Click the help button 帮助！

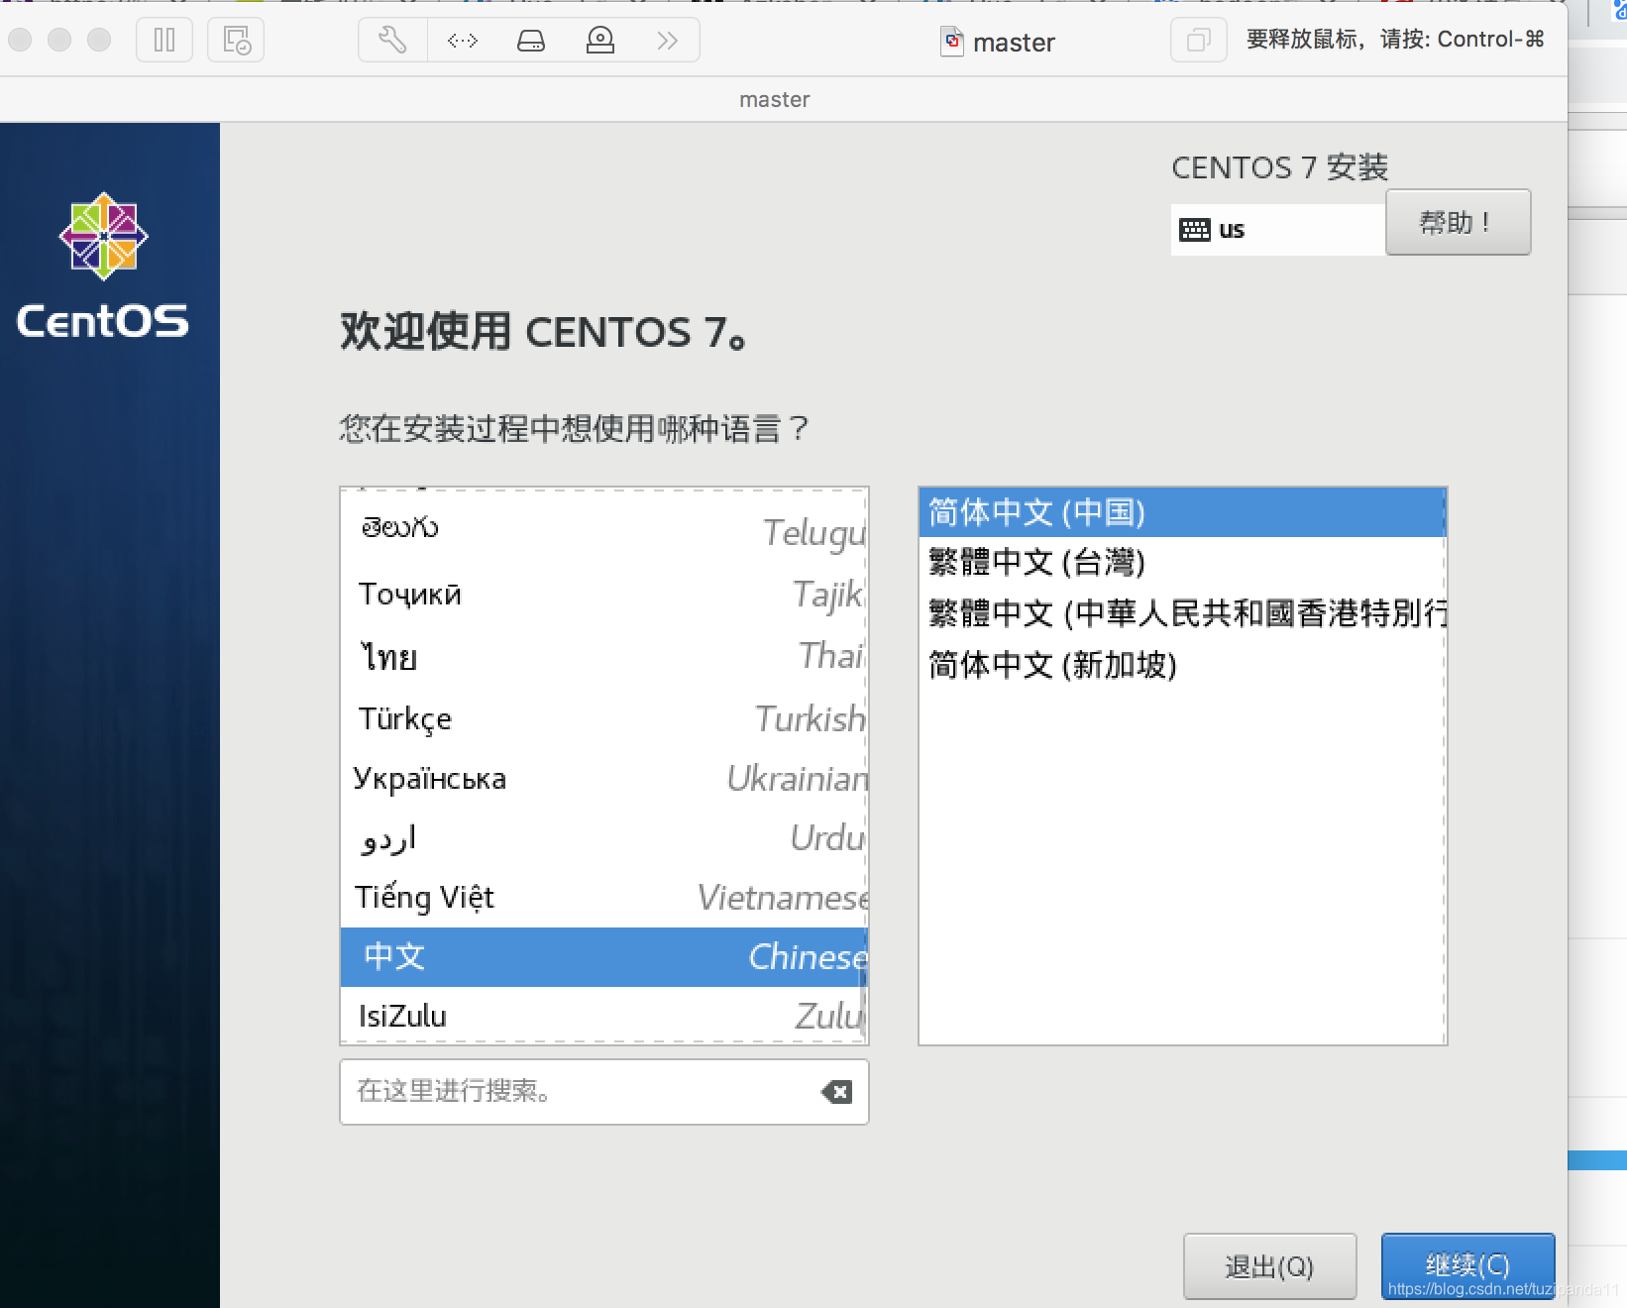coord(1458,222)
